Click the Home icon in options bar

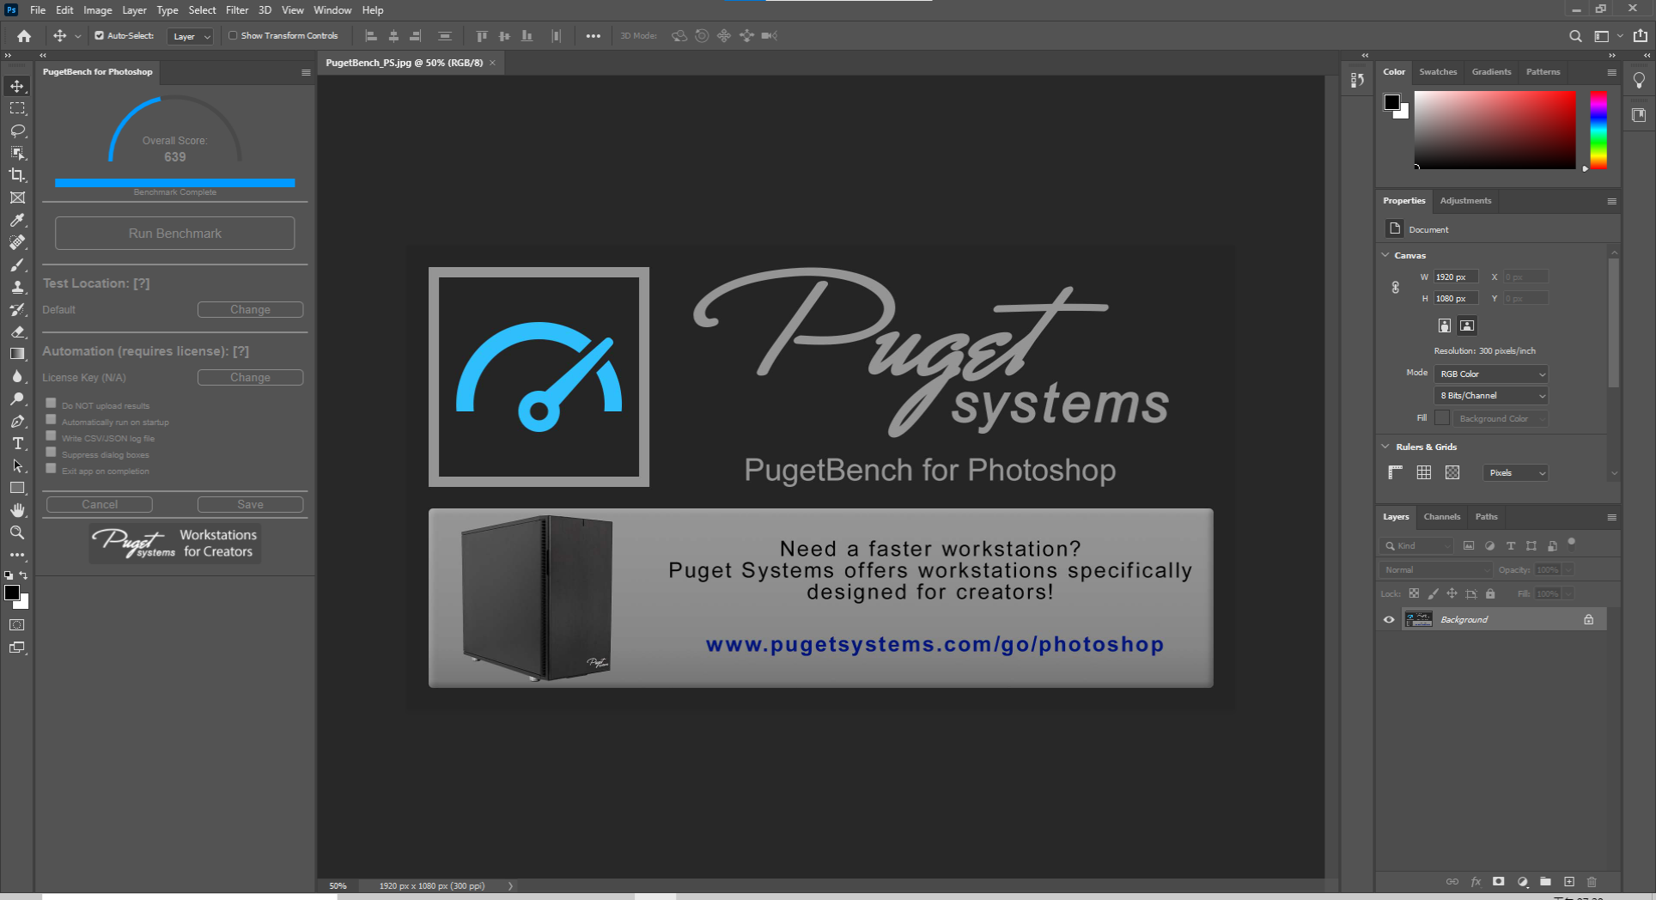24,36
